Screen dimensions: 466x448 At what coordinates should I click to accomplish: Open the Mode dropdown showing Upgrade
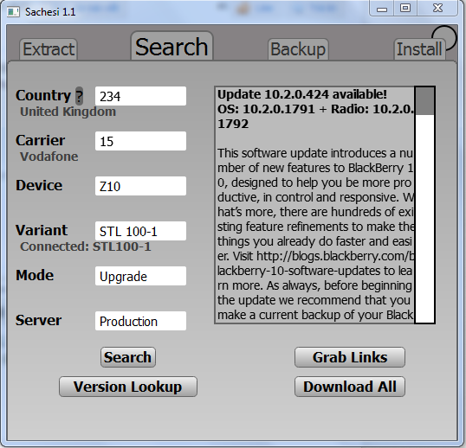click(x=140, y=276)
